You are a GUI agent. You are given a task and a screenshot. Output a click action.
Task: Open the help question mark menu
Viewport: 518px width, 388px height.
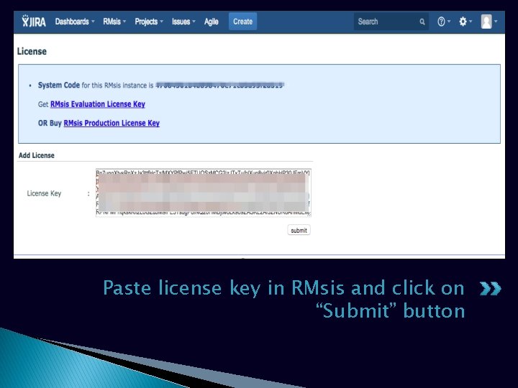444,22
